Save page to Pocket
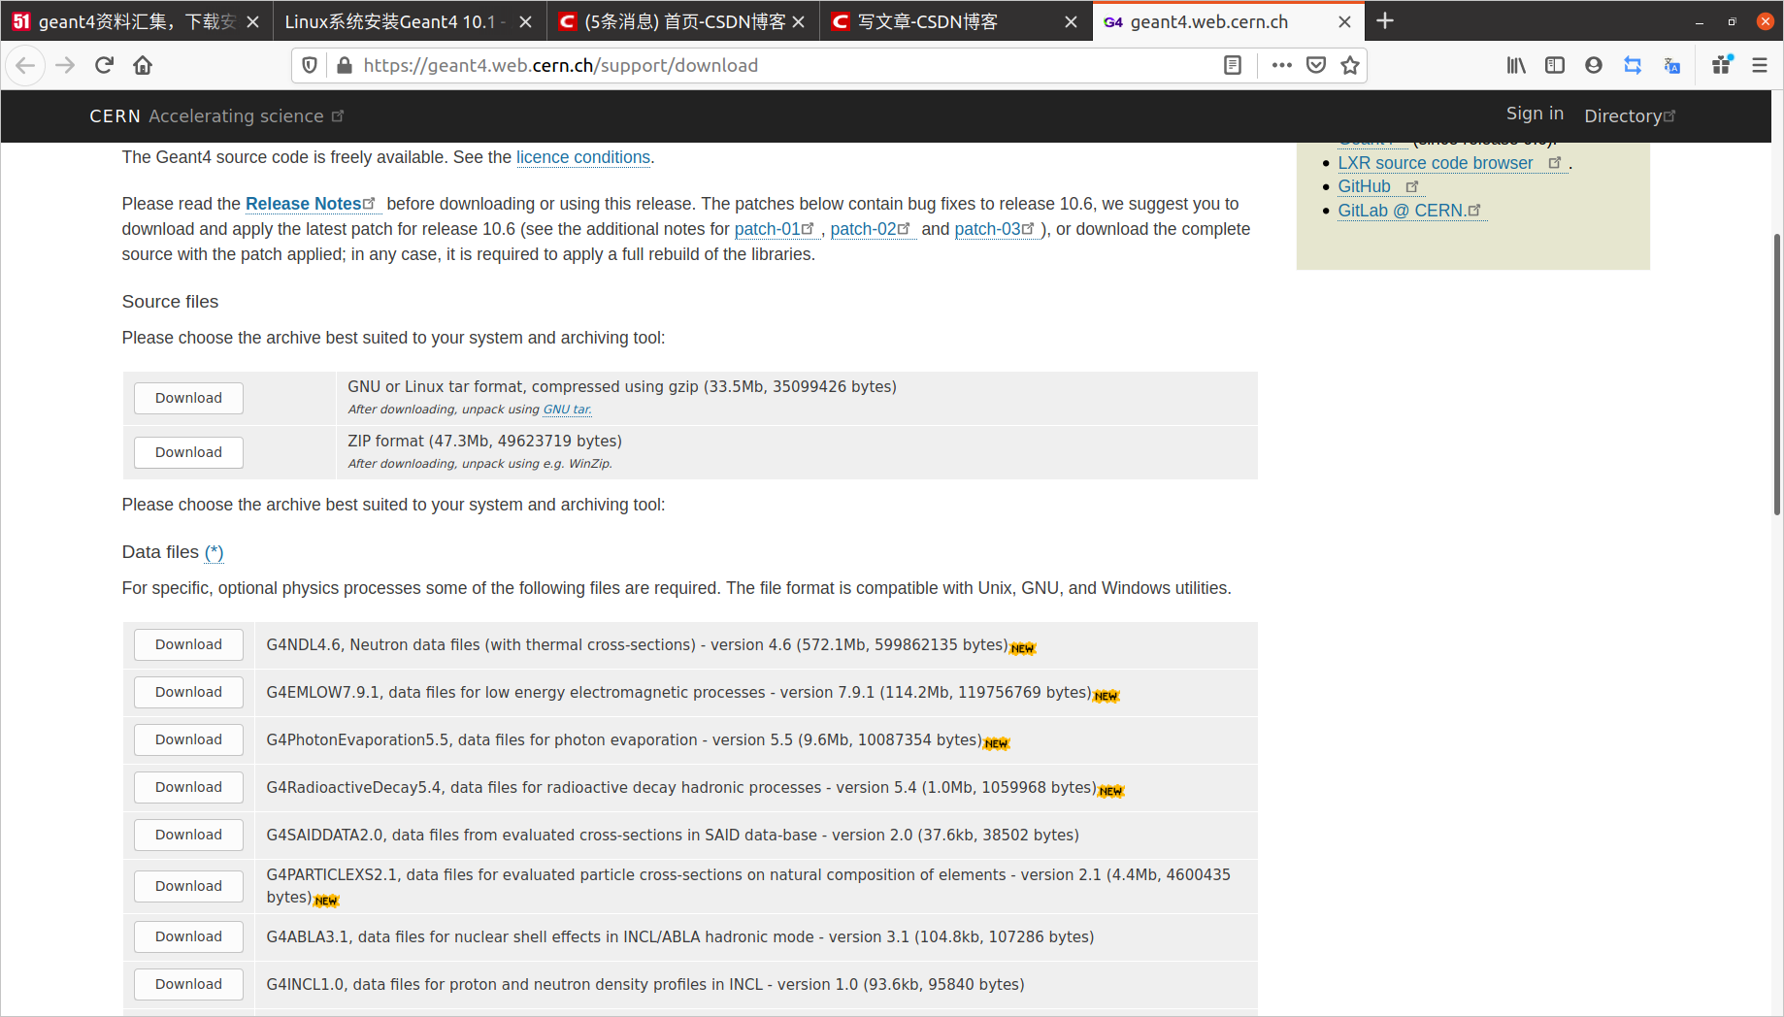This screenshot has height=1017, width=1784. point(1316,65)
